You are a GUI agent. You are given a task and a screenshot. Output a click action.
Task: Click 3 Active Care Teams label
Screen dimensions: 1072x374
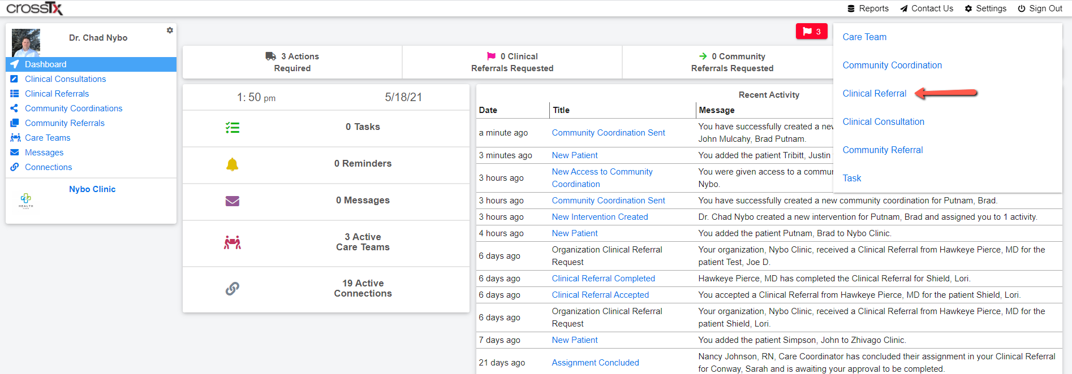(363, 242)
